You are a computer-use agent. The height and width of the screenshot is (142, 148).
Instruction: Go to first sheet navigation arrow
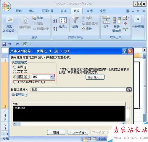coord(3,134)
